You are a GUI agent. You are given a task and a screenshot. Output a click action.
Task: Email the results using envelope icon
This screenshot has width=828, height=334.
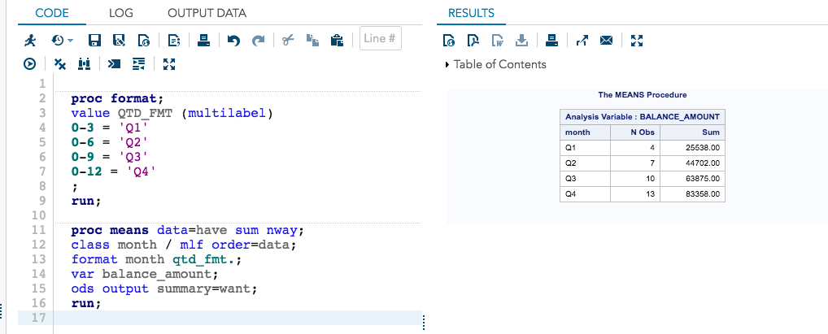point(605,40)
